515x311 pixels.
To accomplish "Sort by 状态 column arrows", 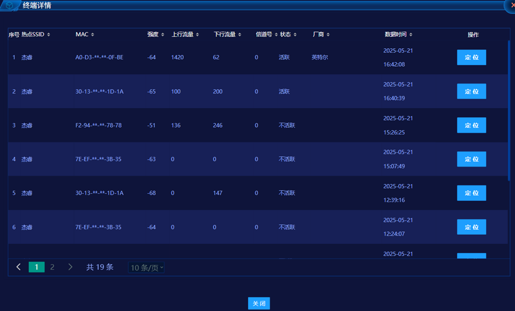I will click(x=295, y=35).
